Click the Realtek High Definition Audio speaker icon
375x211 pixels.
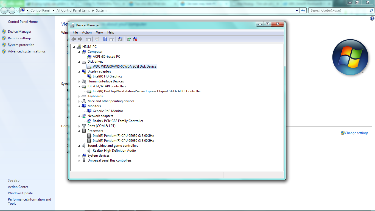point(89,151)
